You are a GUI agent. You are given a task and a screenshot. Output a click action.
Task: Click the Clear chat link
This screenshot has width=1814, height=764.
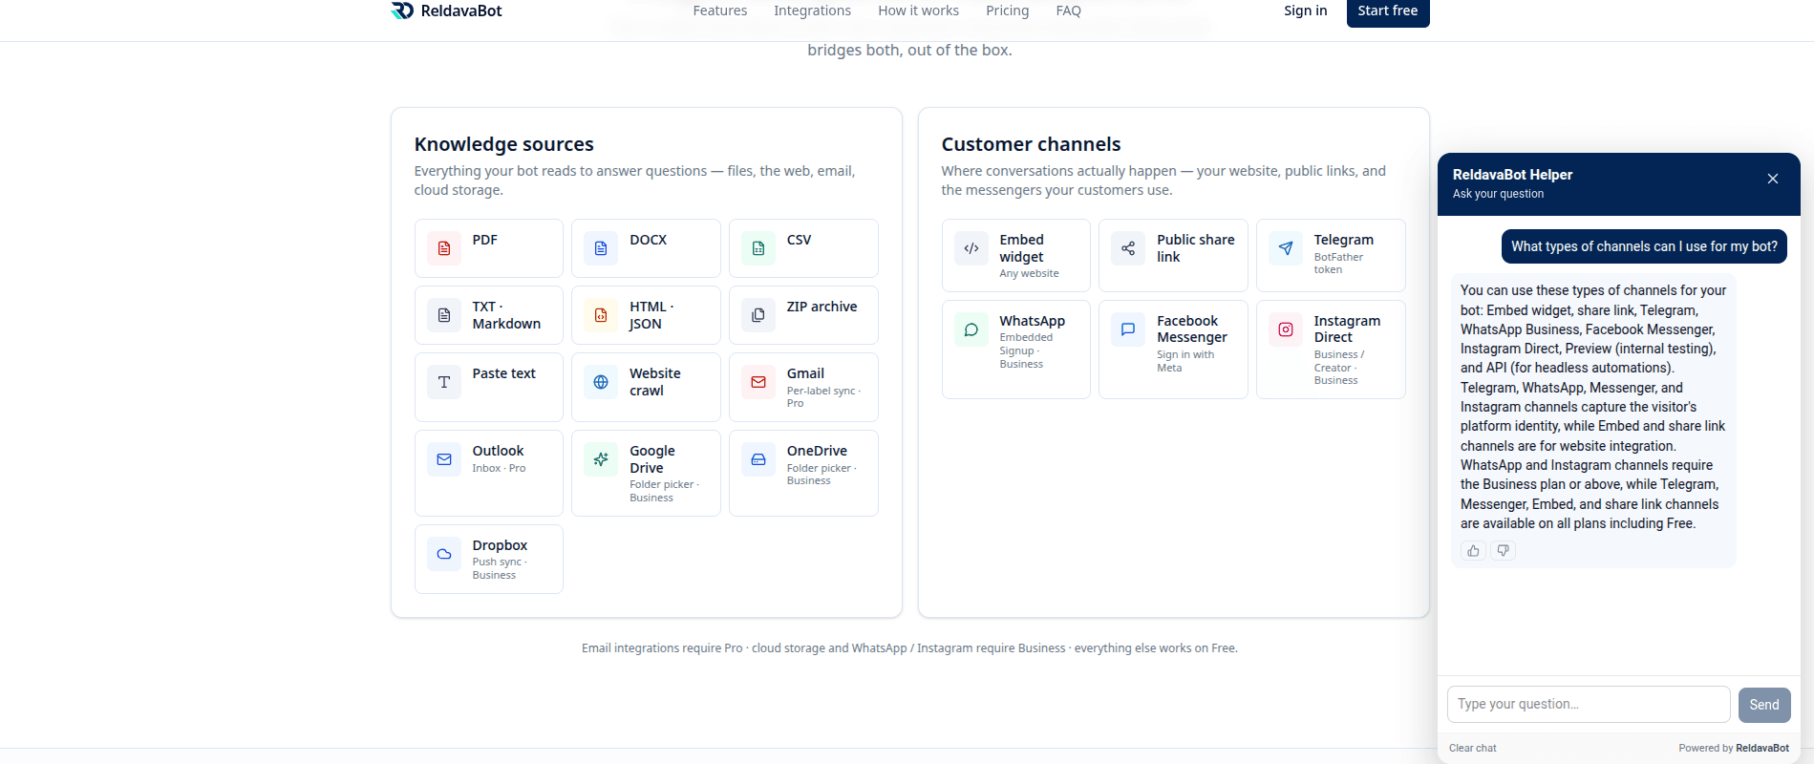(x=1472, y=748)
